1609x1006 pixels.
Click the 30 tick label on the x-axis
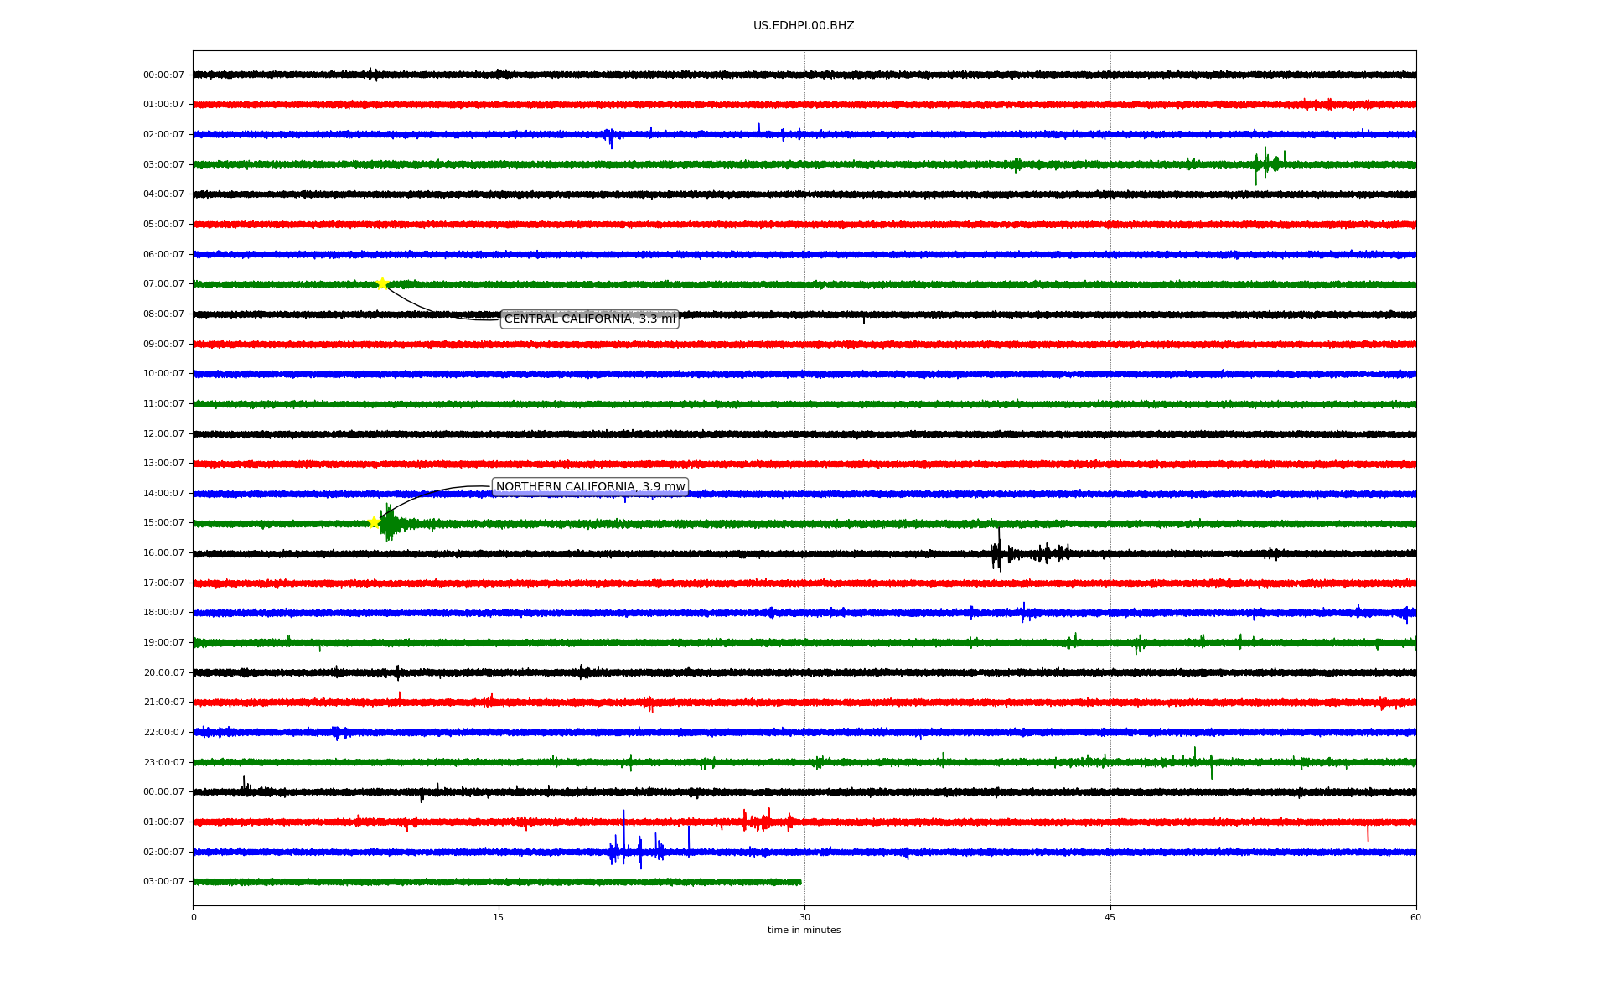pos(804,917)
